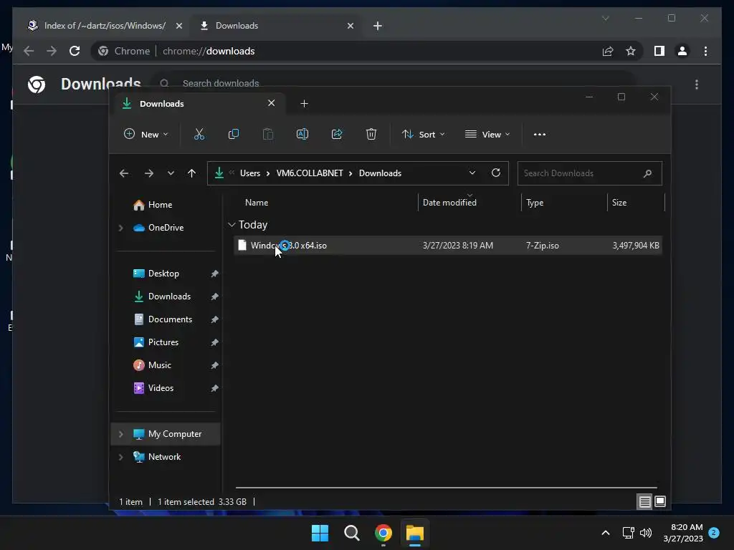Sort by Type column header
Screen dimensions: 734x550
pos(535,203)
